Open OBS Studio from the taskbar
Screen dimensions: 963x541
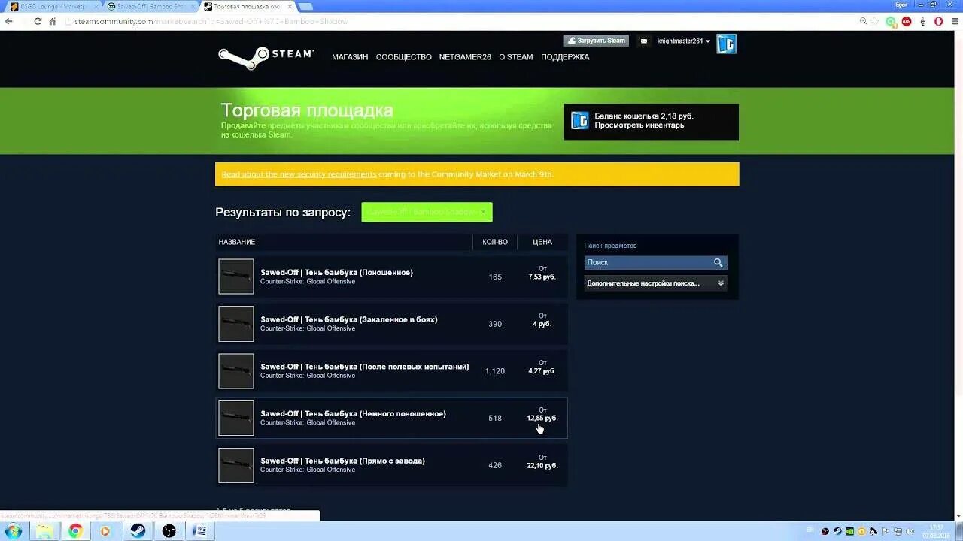click(169, 531)
